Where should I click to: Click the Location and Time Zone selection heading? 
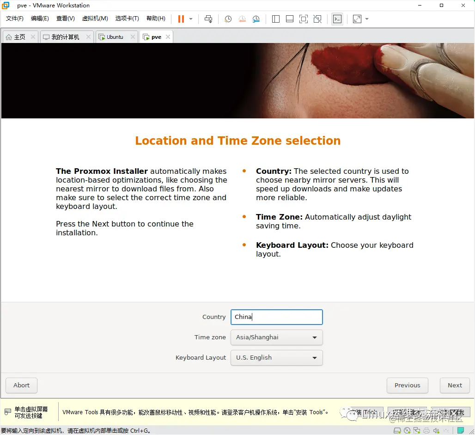[x=238, y=141]
